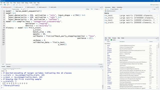Toggle the Source on Save checkbox
This screenshot has height=90, width=160.
pyautogui.click(x=11, y=9)
